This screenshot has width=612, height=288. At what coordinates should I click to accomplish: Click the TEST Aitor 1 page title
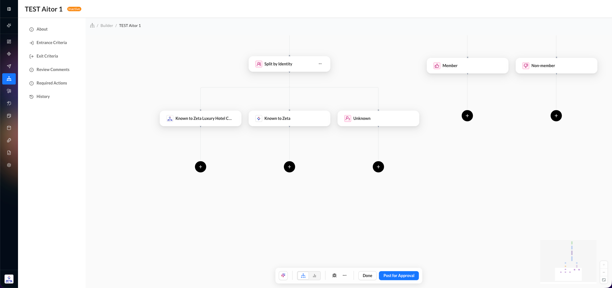[x=44, y=9]
